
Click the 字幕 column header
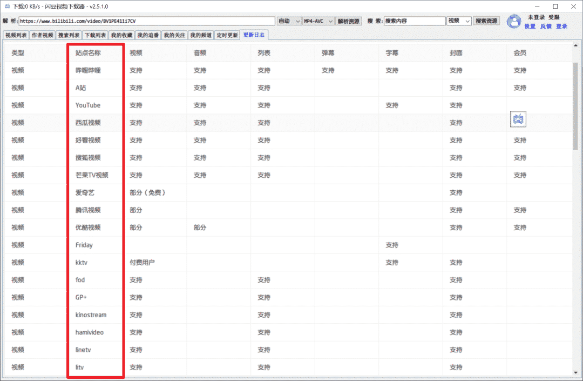392,53
